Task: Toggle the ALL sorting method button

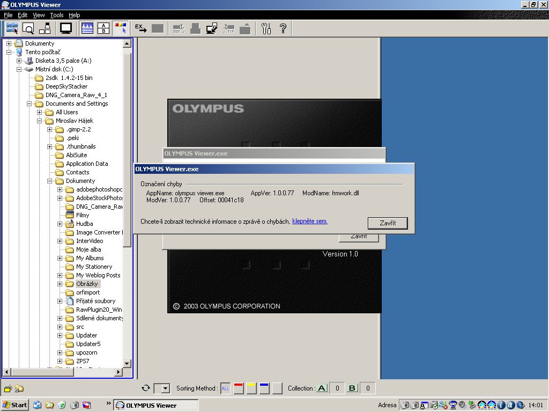Action: pyautogui.click(x=226, y=388)
